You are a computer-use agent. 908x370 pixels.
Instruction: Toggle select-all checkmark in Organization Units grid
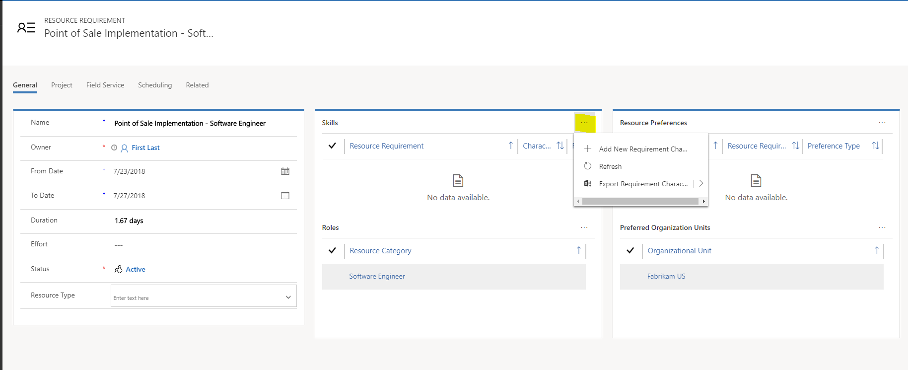pos(630,250)
